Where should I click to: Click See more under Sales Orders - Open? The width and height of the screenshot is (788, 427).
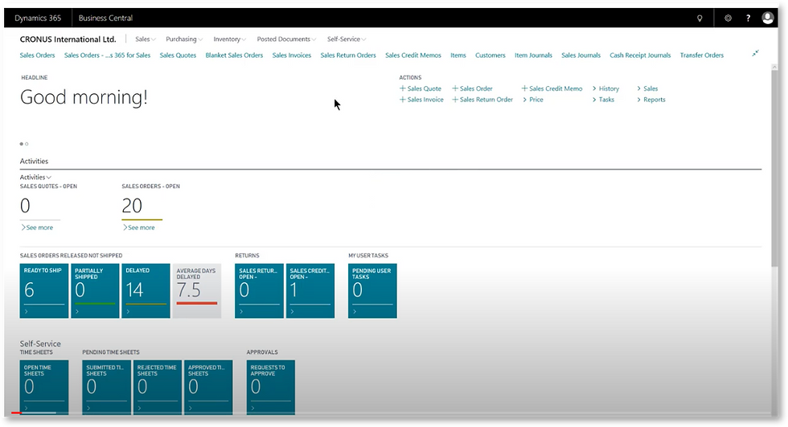point(138,228)
